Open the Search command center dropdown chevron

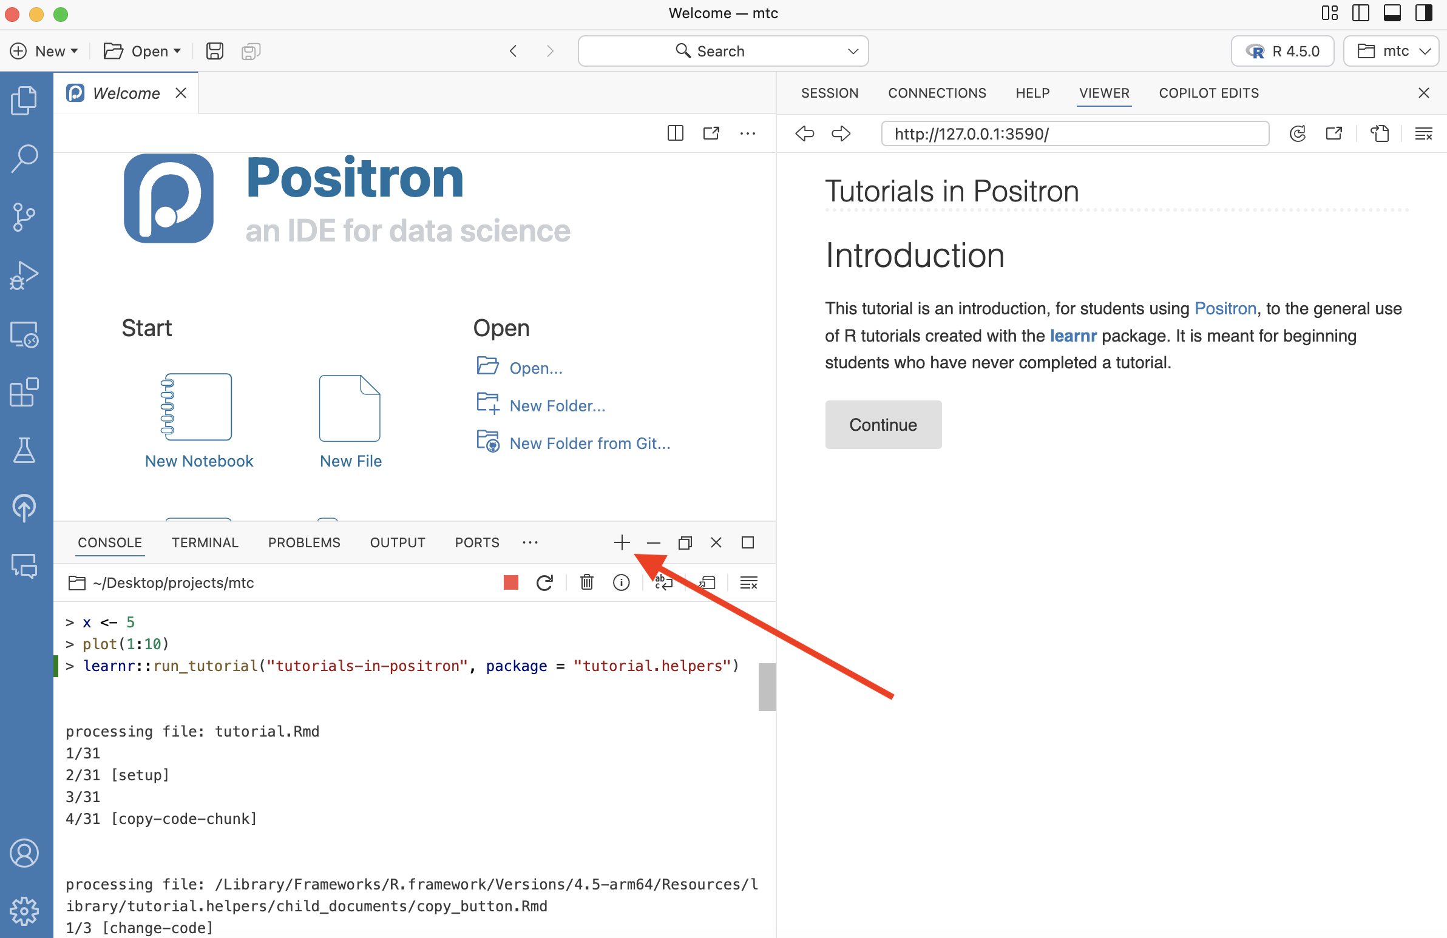tap(853, 51)
